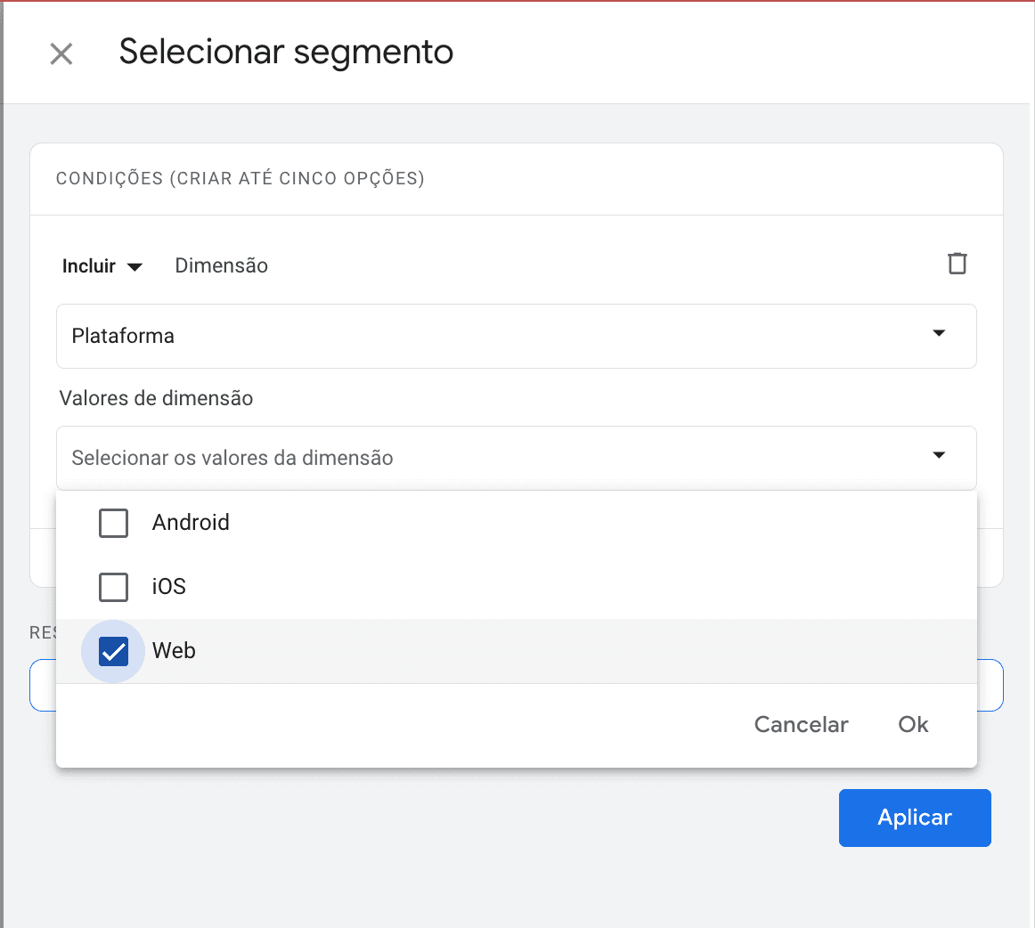Viewport: 1035px width, 928px height.
Task: Click the Web option label
Action: [x=173, y=651]
